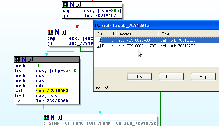
Task: Click the Dir... column header
Action: (102, 34)
